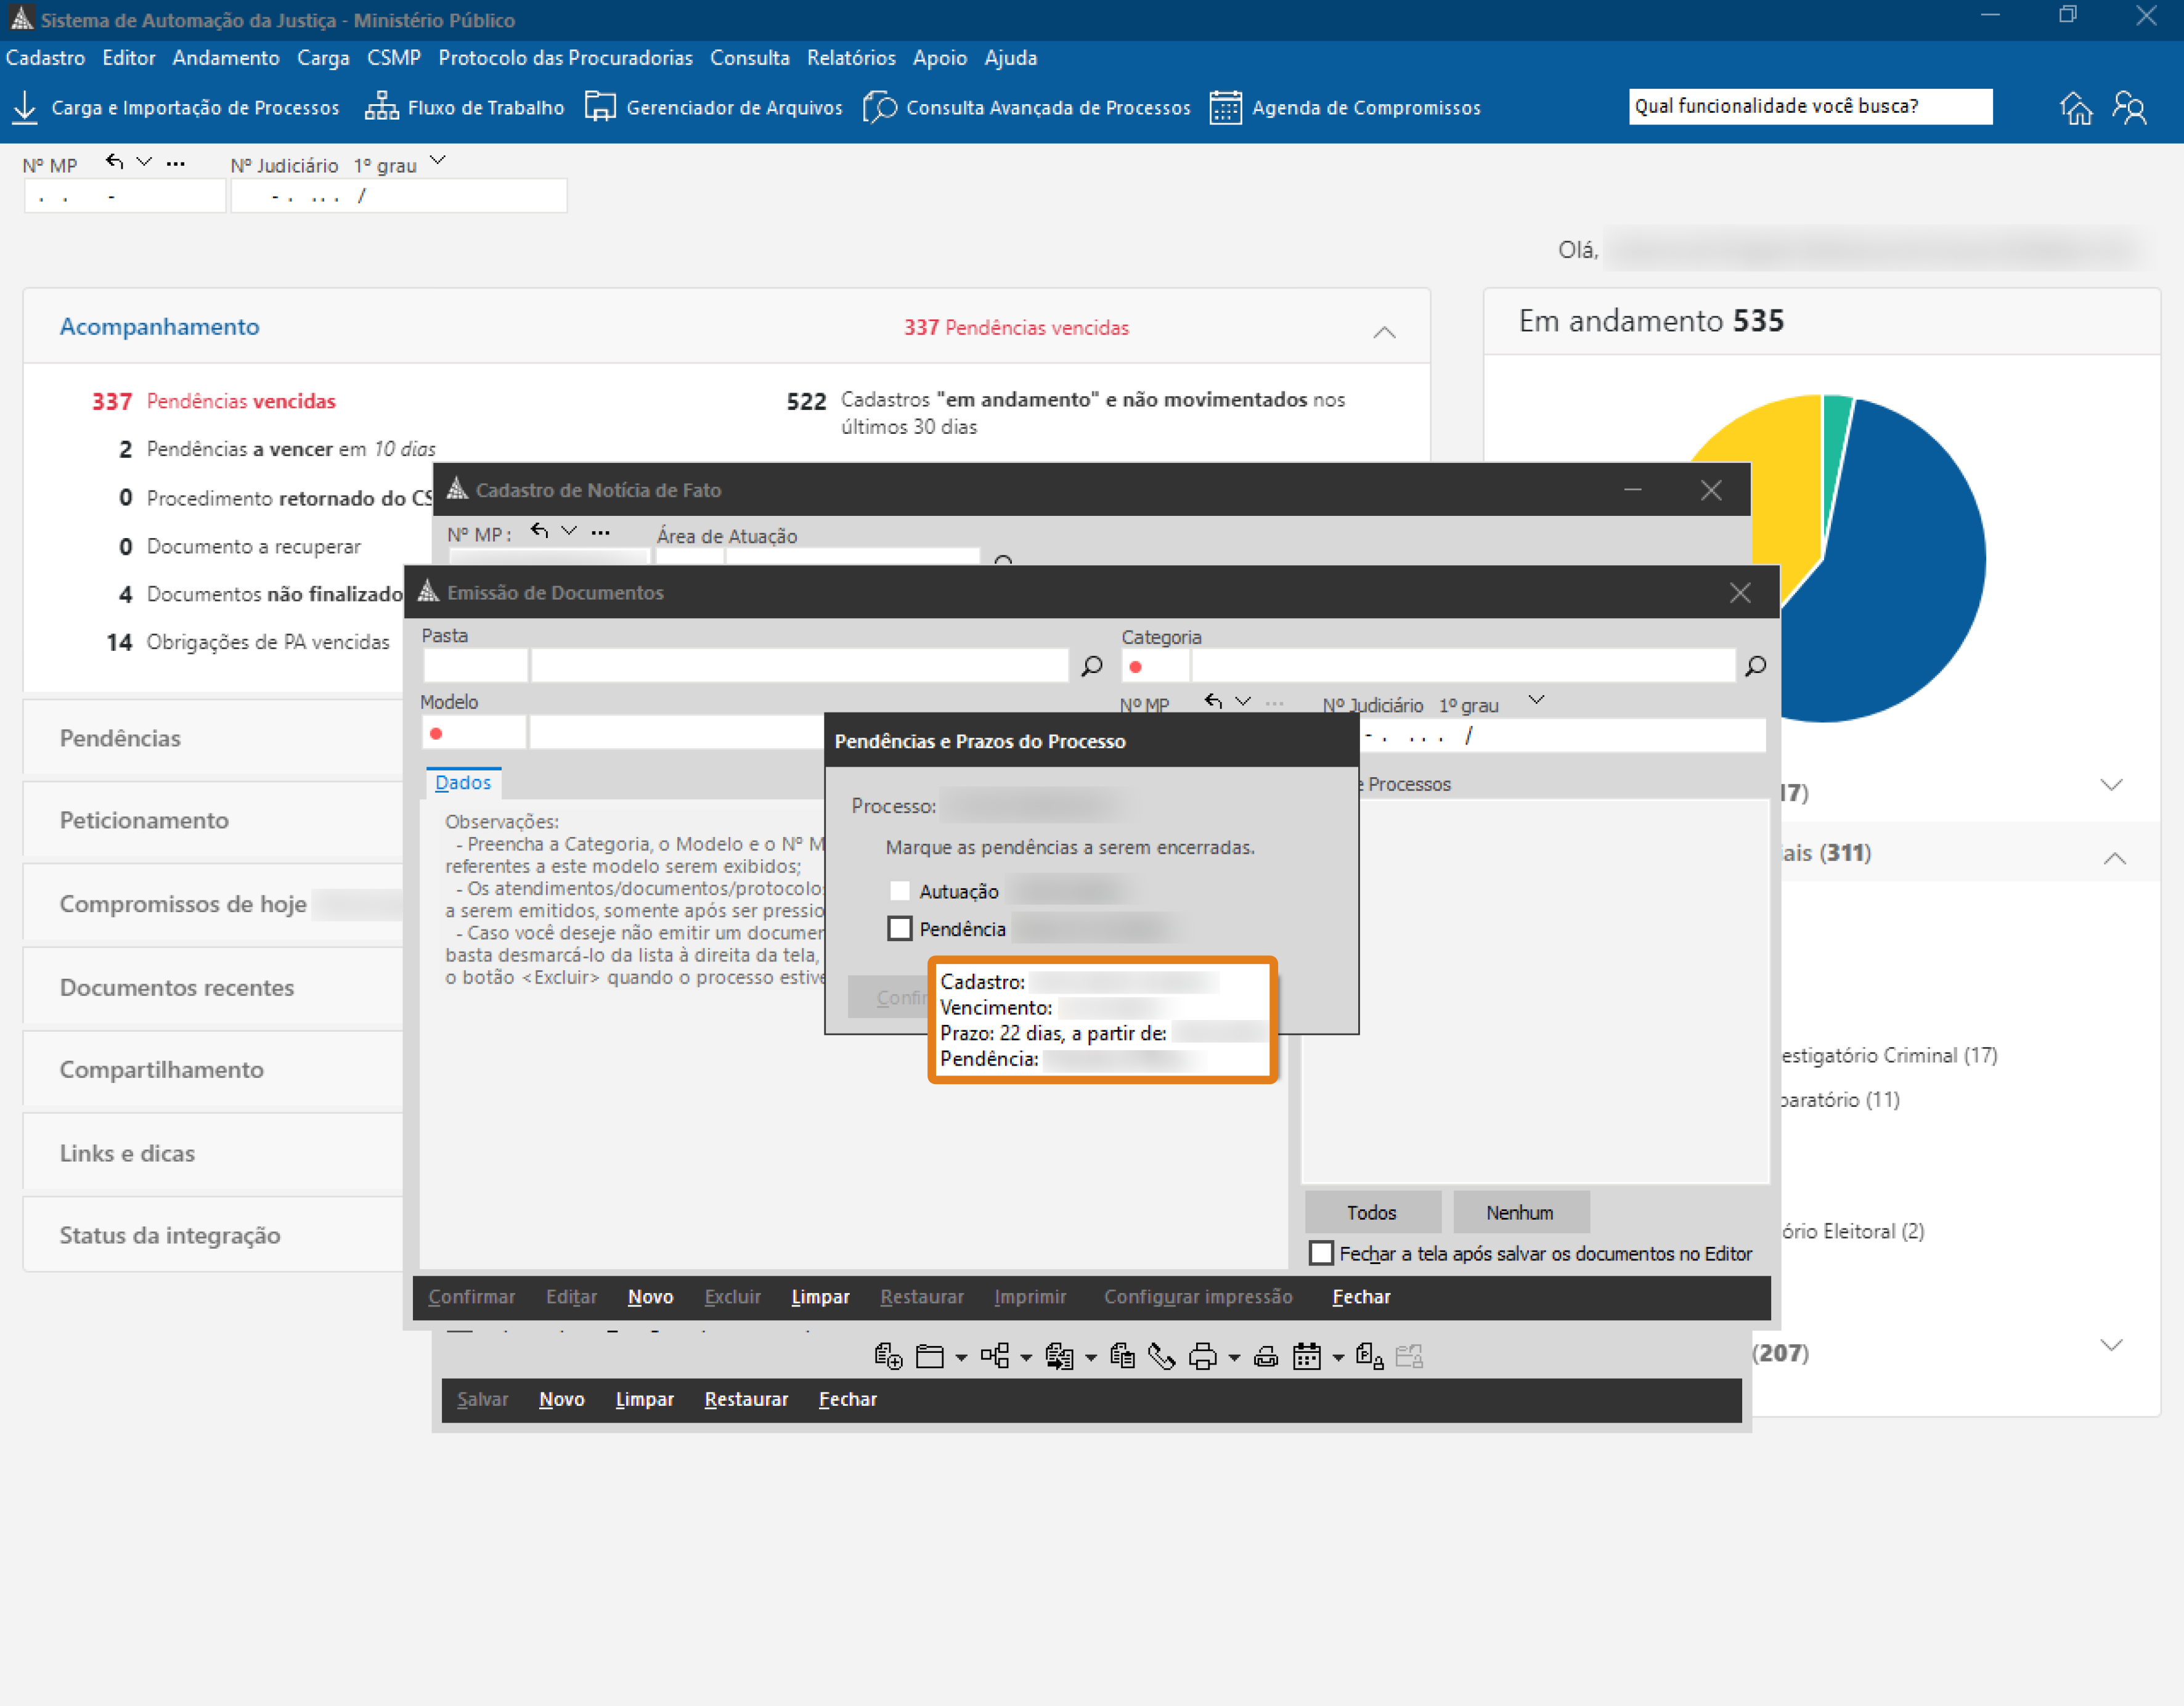
Task: Click the Todos button
Action: click(x=1371, y=1212)
